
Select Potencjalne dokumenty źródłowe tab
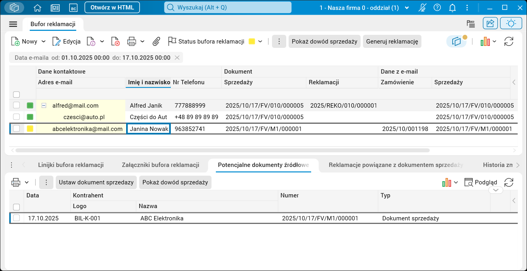tap(263, 165)
